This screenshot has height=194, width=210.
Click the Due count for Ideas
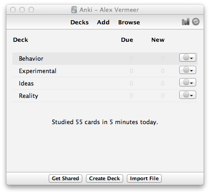(131, 83)
